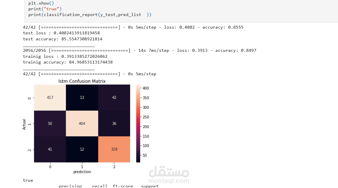This screenshot has height=188, width=338.
Task: Click the colorbar tick label 250
Action: (x=146, y=117)
